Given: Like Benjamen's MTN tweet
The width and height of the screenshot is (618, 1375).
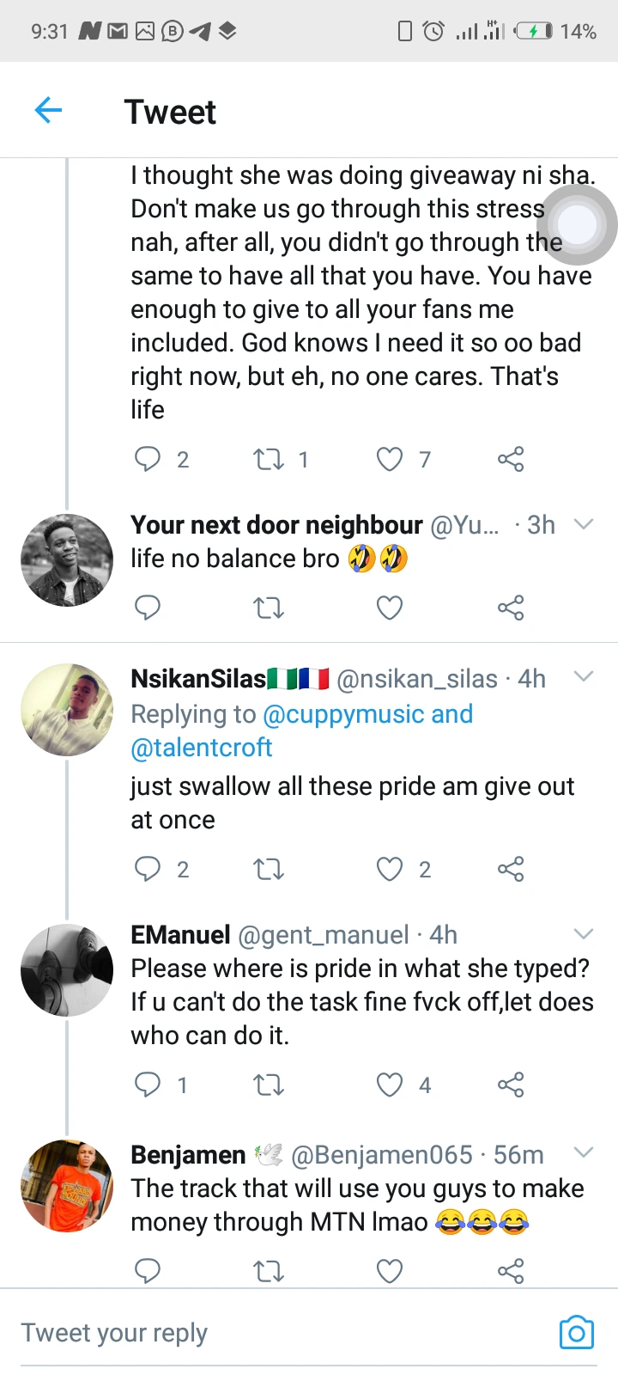Looking at the screenshot, I should [x=390, y=1270].
